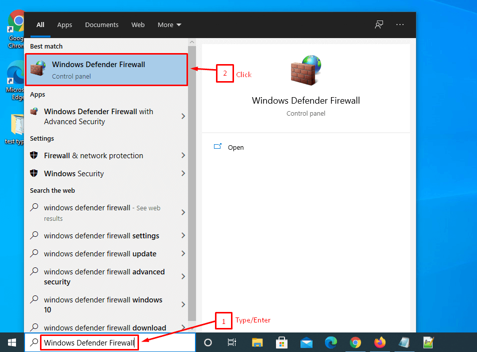
Task: Select the 'test typ' folder on desktop
Action: click(14, 129)
